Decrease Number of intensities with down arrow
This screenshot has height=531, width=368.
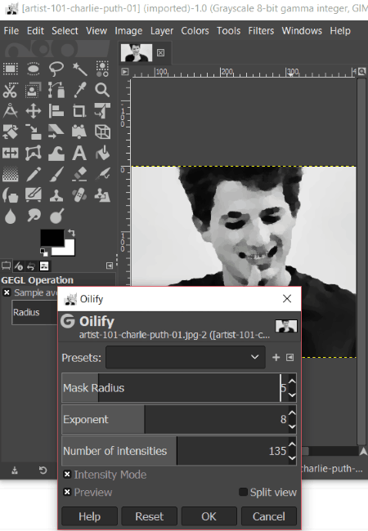[292, 457]
